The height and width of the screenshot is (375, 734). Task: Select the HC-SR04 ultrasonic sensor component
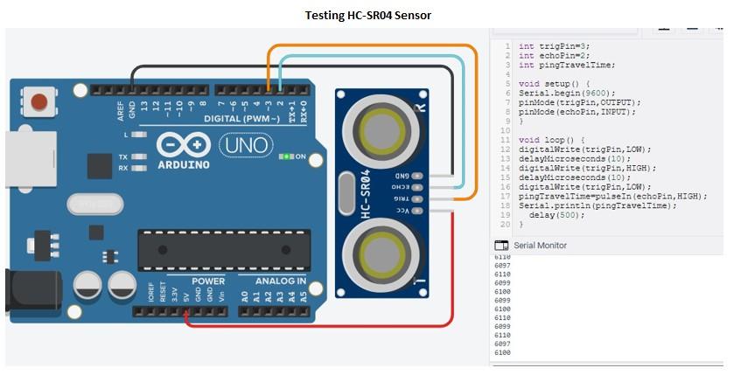381,193
